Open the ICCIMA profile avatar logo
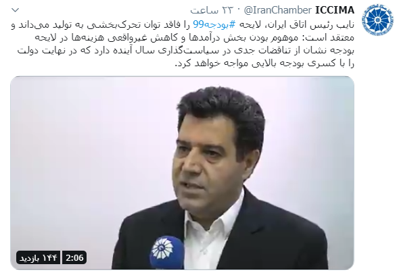 [377, 20]
